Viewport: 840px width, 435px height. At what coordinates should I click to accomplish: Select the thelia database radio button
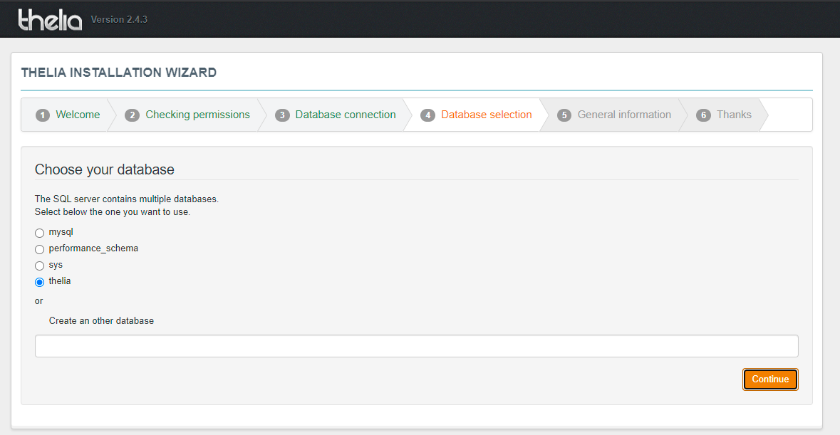pyautogui.click(x=40, y=282)
